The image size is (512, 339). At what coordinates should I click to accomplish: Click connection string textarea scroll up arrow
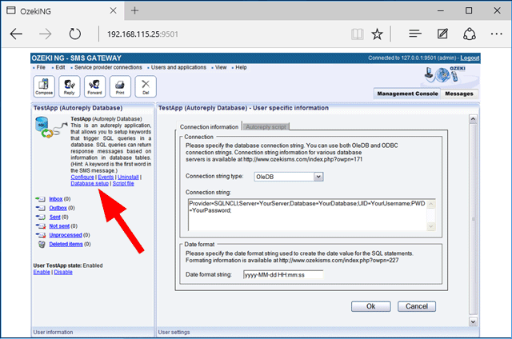pos(431,204)
